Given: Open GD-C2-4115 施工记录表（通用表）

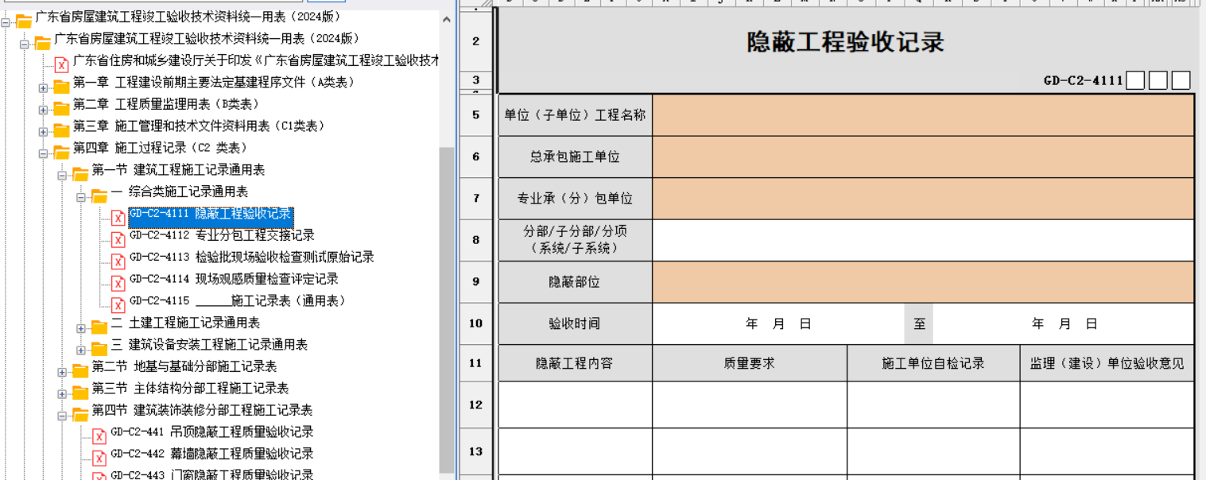Looking at the screenshot, I should coord(237,301).
